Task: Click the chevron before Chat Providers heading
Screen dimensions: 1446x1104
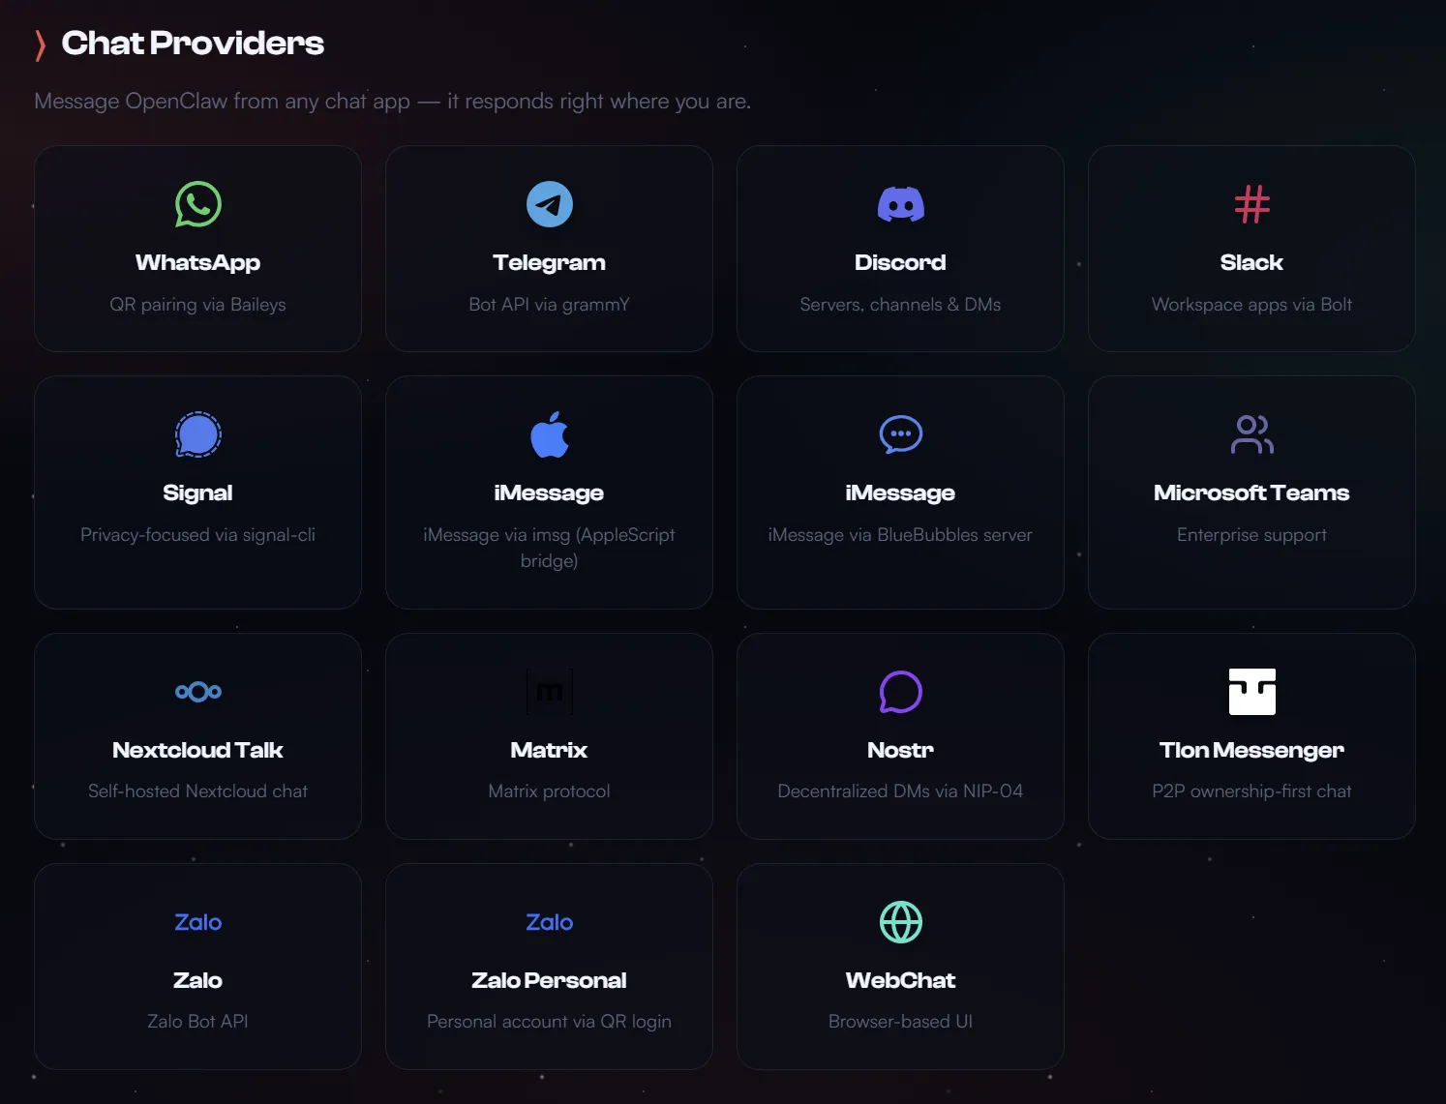Action: (41, 43)
